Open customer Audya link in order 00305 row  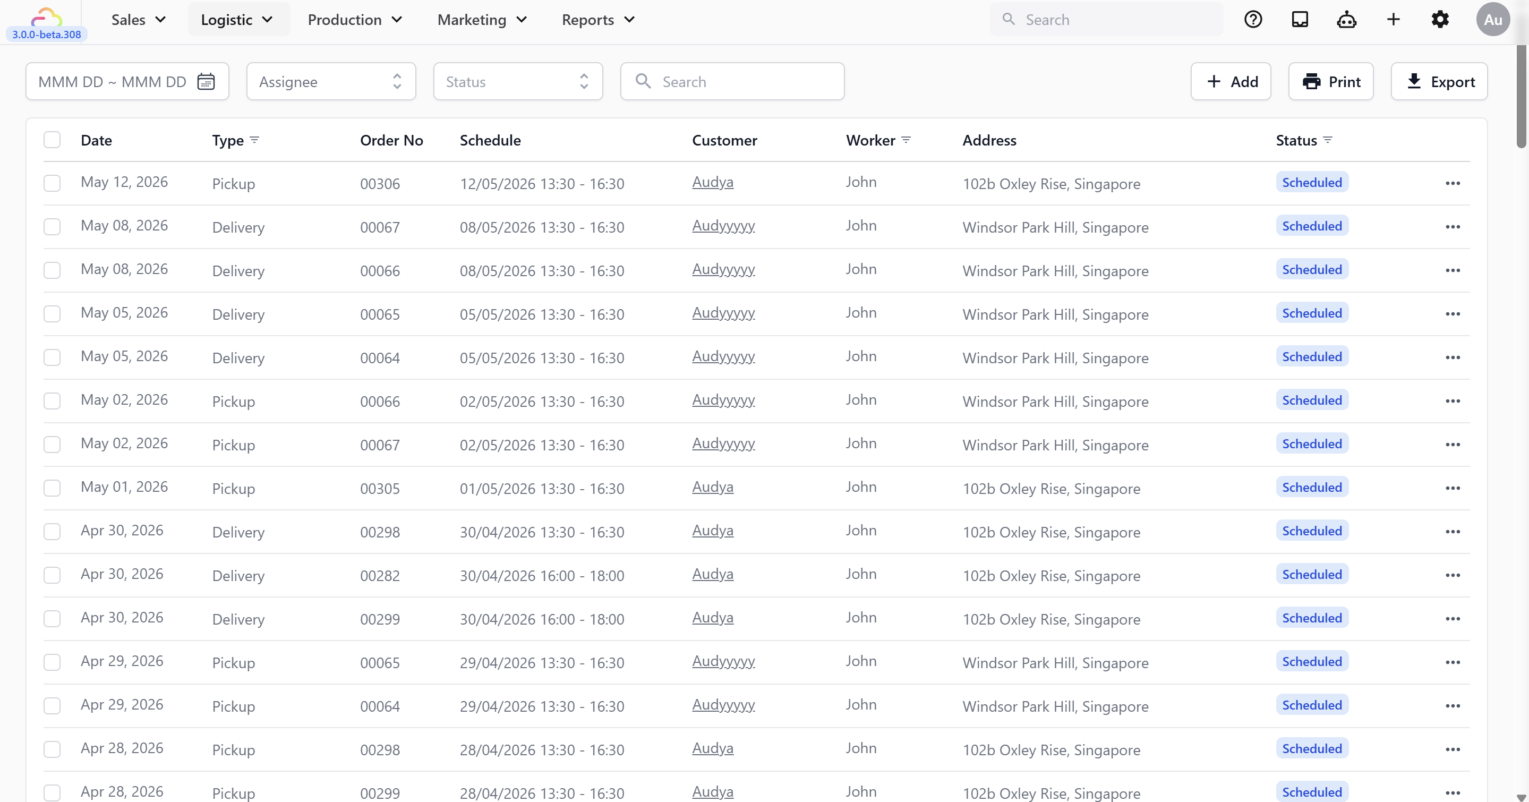point(713,487)
